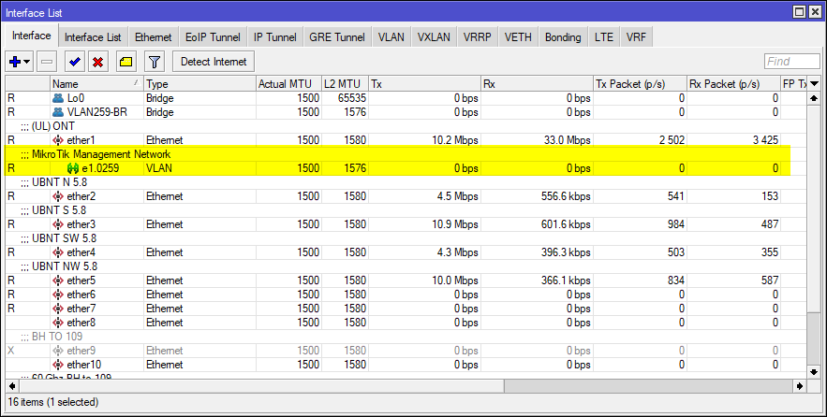Click the horizontal scrollbar left arrow
827x417 pixels.
[11, 386]
